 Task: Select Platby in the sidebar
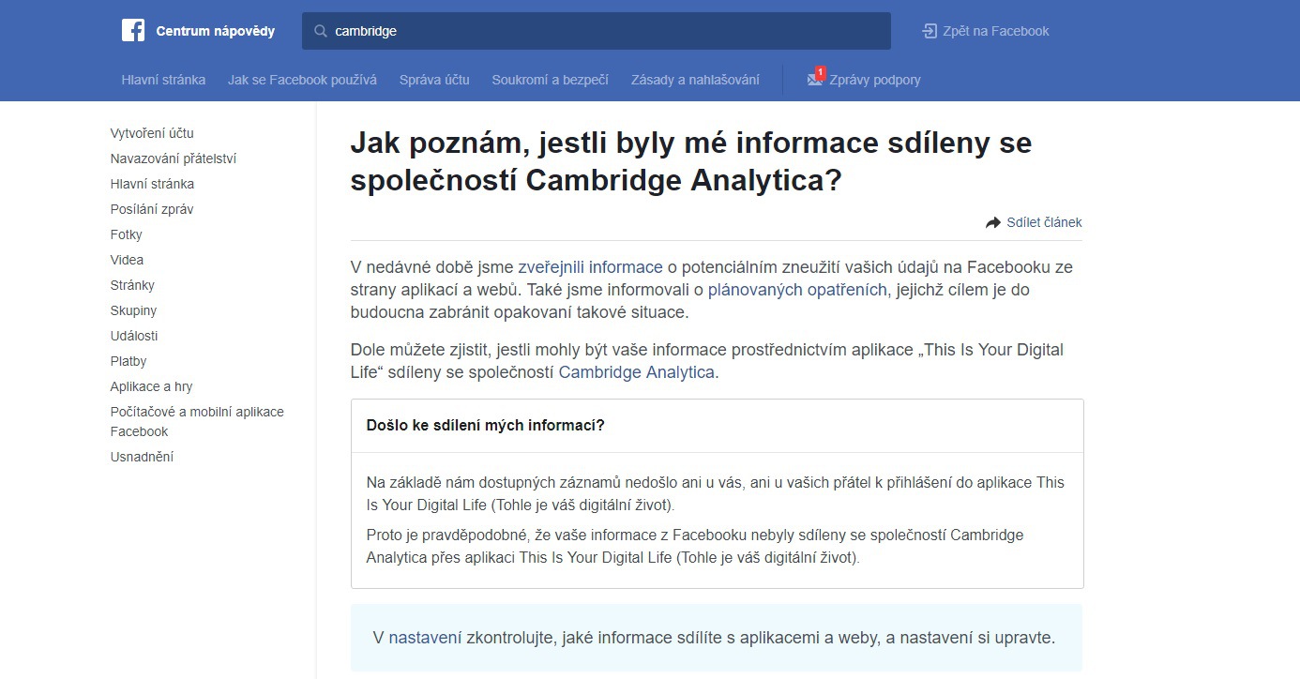pyautogui.click(x=128, y=360)
